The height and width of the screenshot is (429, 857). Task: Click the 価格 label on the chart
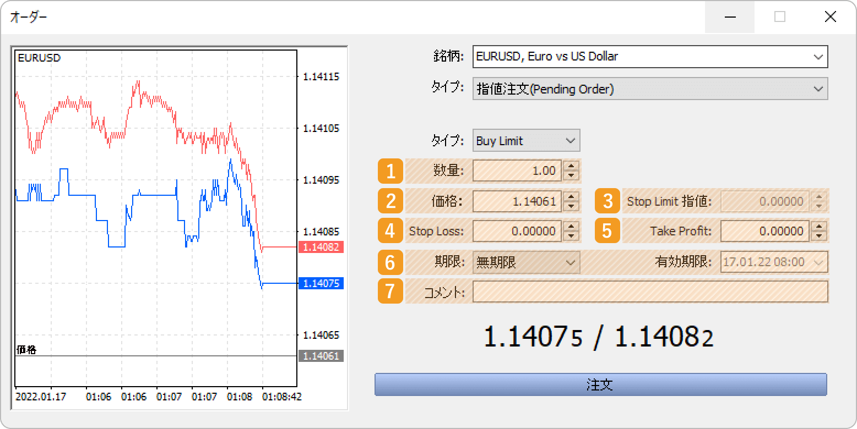(x=26, y=350)
